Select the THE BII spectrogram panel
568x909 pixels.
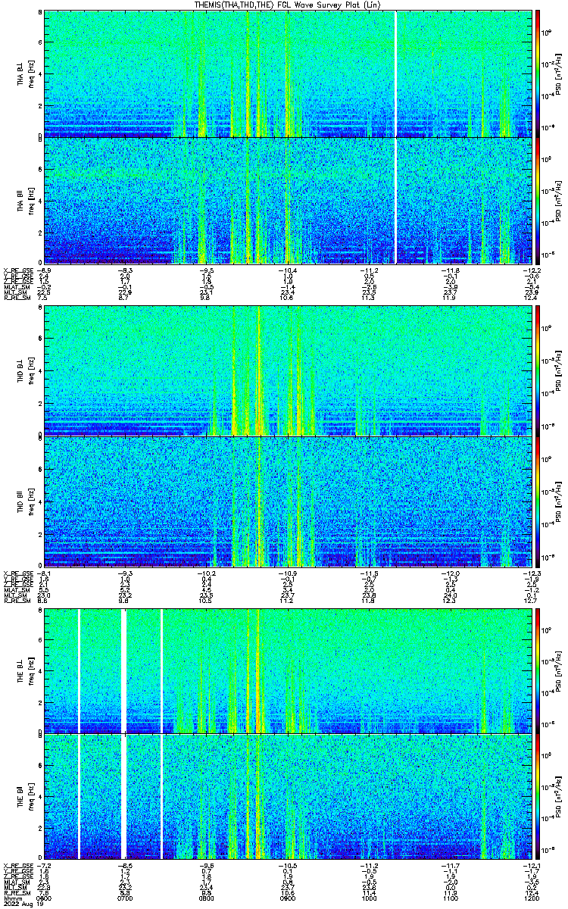(x=287, y=797)
